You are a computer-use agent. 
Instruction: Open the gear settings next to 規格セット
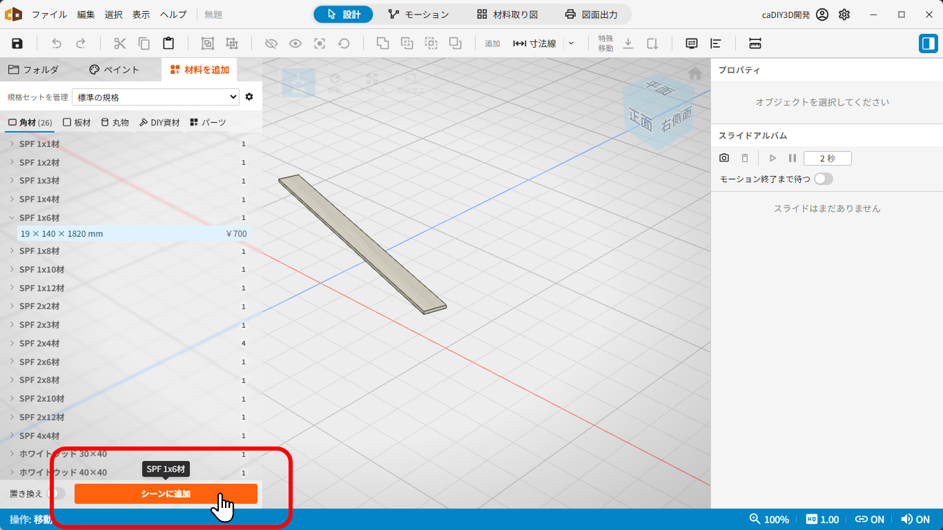pyautogui.click(x=249, y=97)
